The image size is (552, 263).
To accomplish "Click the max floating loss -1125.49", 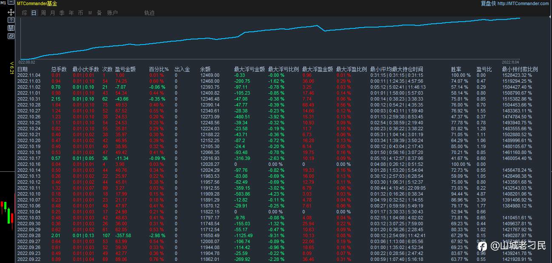I will point(243,235).
